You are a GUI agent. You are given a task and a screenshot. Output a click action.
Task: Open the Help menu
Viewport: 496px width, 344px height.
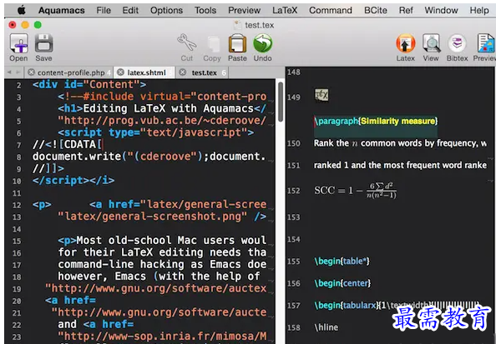[479, 11]
